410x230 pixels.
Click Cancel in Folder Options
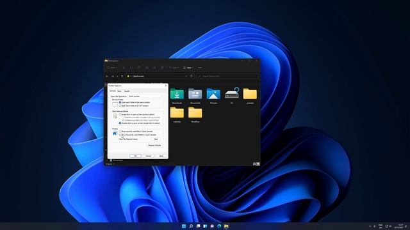pyautogui.click(x=148, y=156)
